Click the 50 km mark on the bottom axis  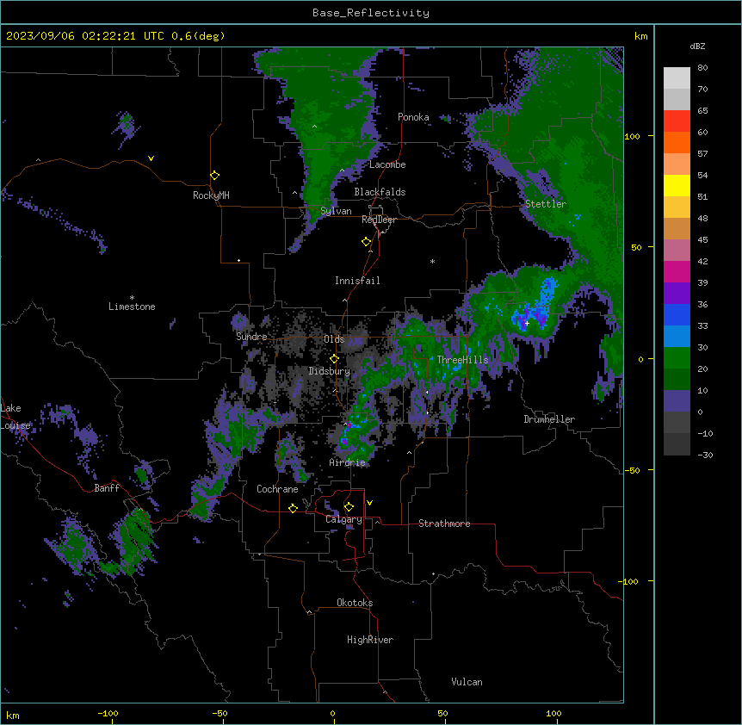point(443,713)
